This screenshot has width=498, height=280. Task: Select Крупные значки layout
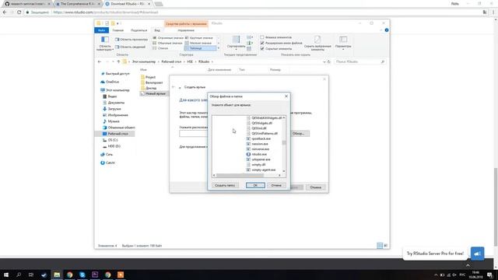[x=199, y=38]
